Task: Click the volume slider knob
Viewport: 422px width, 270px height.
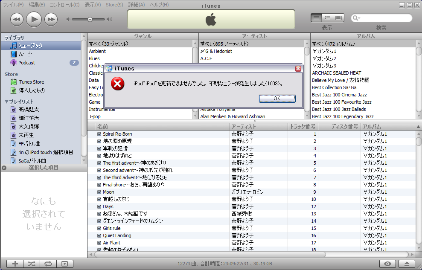Action: click(x=90, y=19)
